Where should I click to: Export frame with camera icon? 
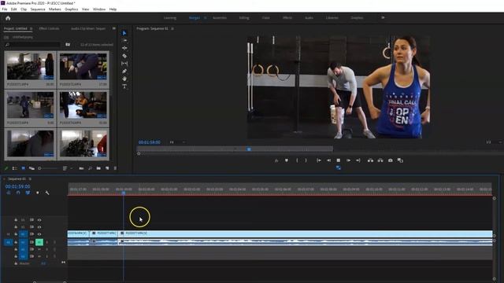pyautogui.click(x=391, y=160)
